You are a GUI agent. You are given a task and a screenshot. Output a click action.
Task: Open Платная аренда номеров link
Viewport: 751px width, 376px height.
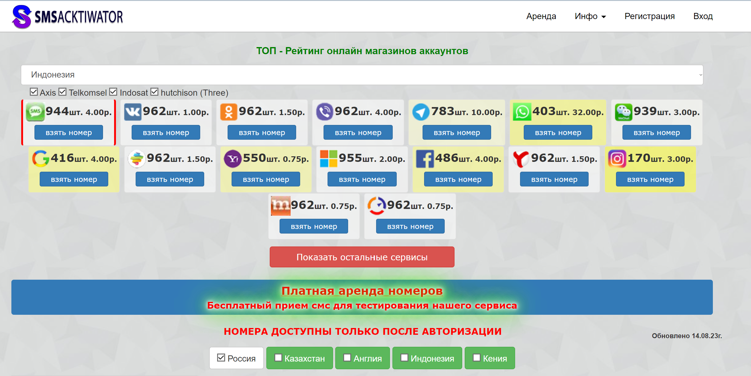(362, 291)
